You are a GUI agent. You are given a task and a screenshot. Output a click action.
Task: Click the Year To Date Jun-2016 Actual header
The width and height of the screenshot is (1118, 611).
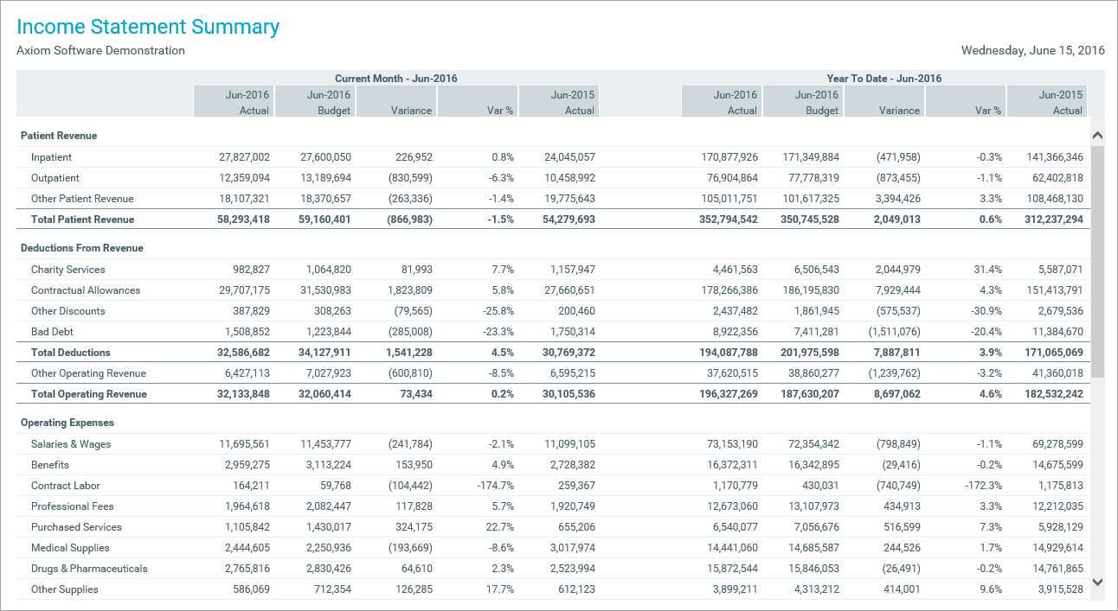point(722,101)
